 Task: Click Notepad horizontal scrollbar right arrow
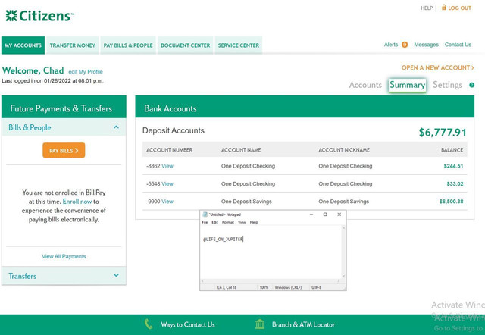tap(339, 281)
